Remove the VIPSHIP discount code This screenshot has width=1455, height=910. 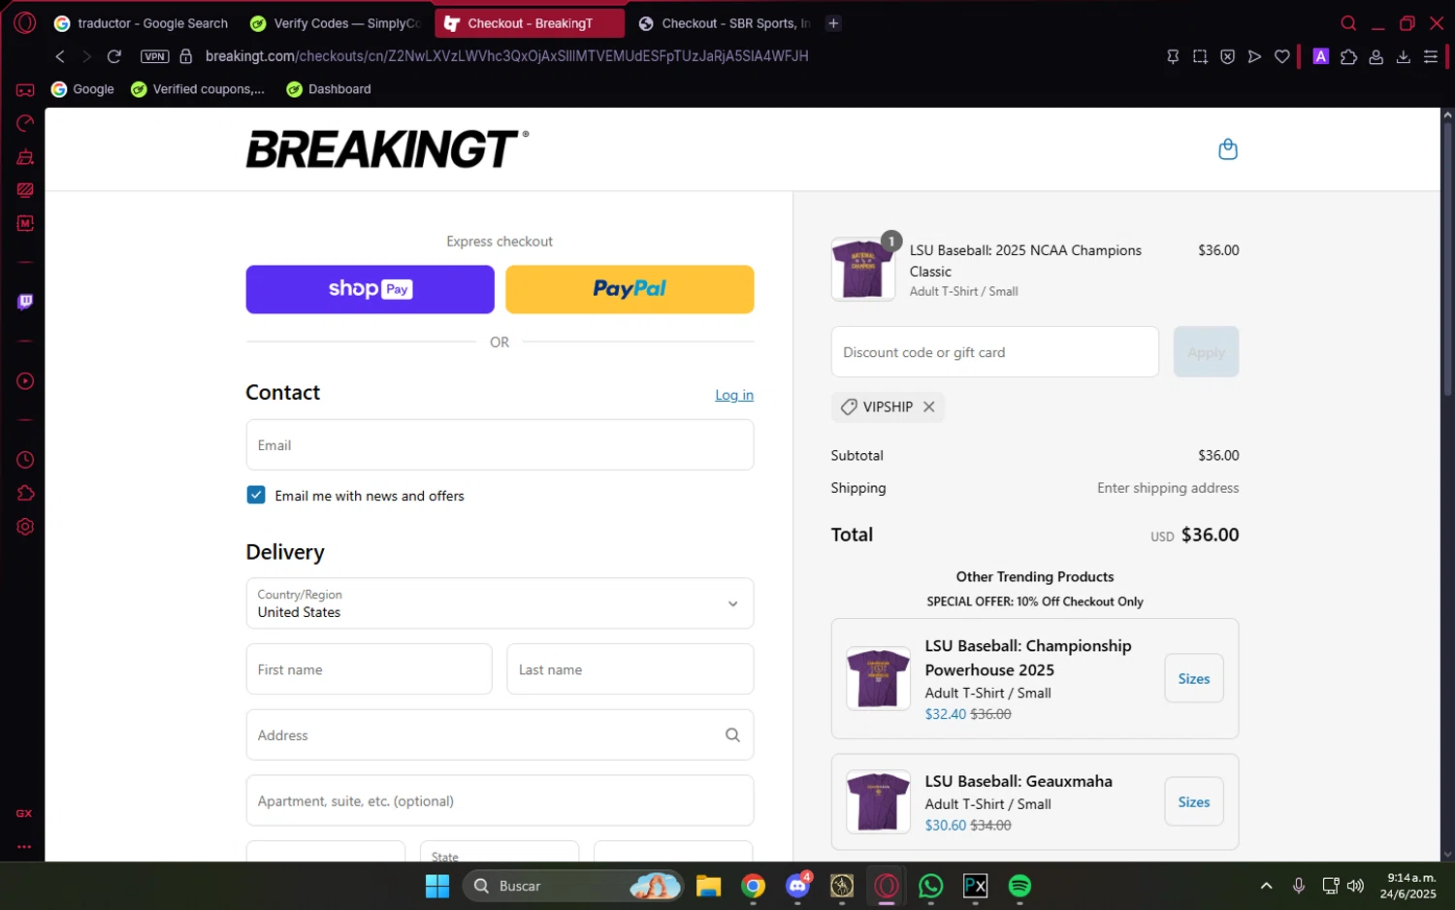[928, 407]
